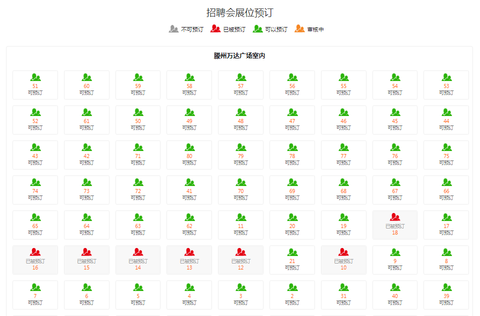Select booth number 73

pos(86,190)
